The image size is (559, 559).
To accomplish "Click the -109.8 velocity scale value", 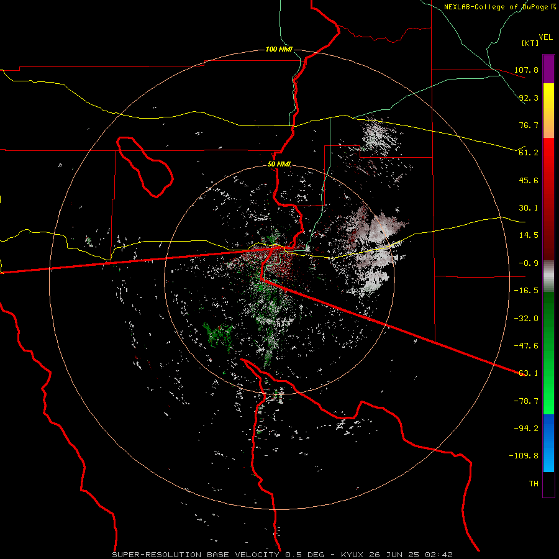I will [524, 456].
